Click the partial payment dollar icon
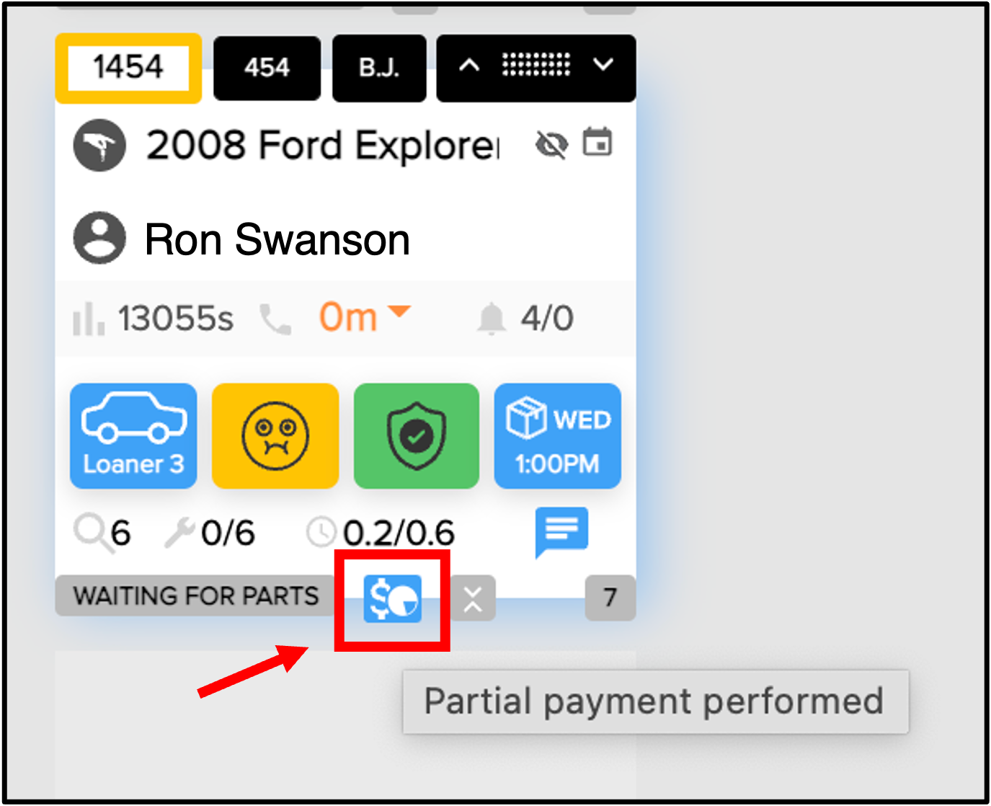Screen dimensions: 991x806 [392, 599]
